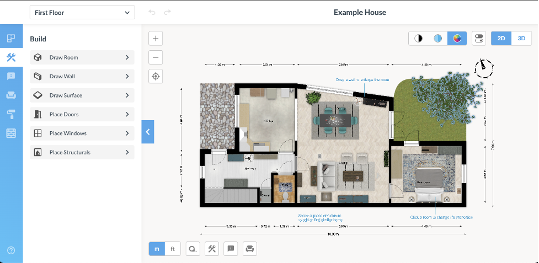539x263 pixels.
Task: Click the Draw Wall icon
Action: 38,76
